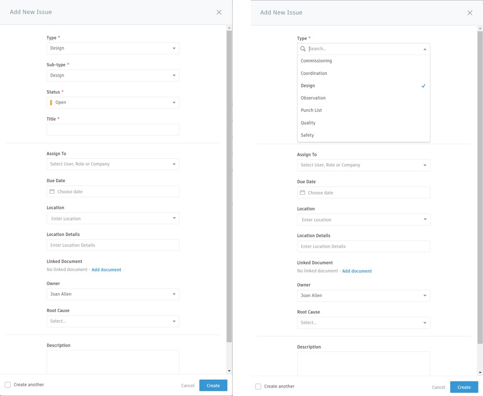Open the Sub-type dropdown
Image resolution: width=483 pixels, height=396 pixels.
click(x=113, y=75)
